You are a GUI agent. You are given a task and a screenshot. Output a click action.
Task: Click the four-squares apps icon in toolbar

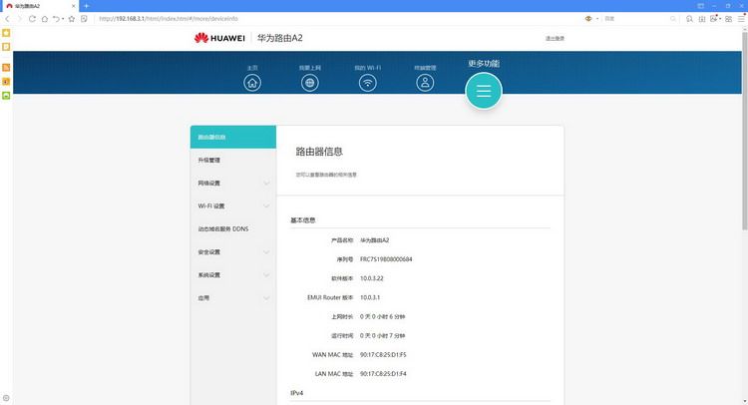(728, 19)
